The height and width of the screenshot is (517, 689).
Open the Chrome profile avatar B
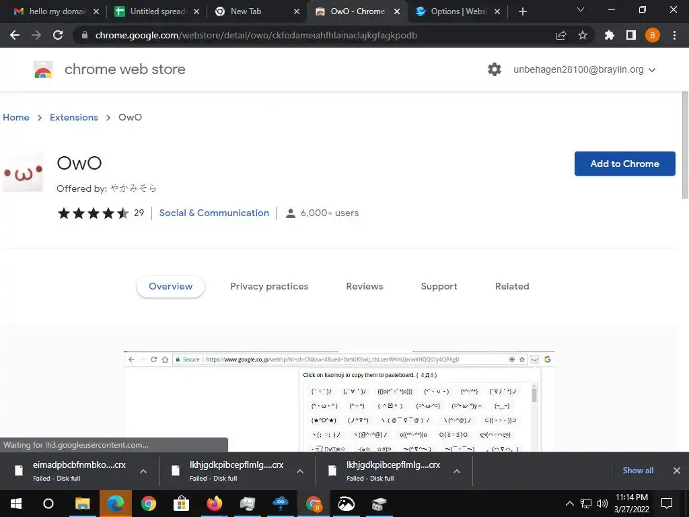(x=653, y=35)
